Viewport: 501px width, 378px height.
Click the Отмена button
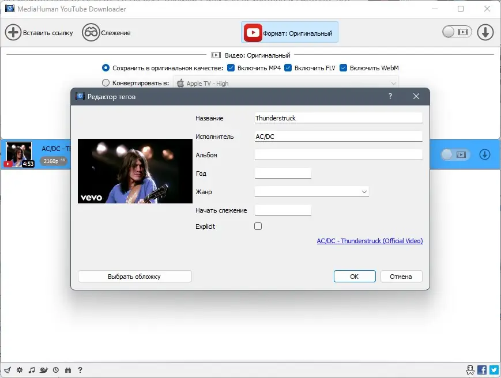click(401, 277)
